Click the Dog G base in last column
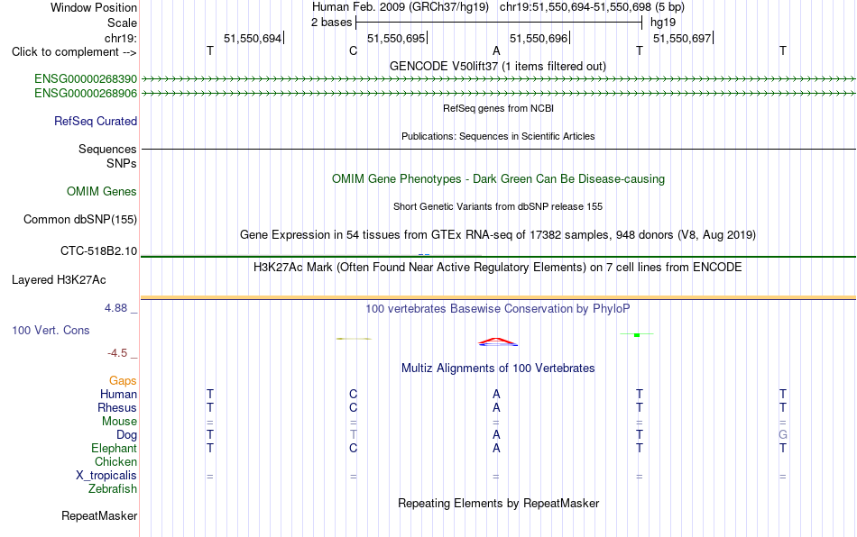The height and width of the screenshot is (537, 857). (783, 435)
